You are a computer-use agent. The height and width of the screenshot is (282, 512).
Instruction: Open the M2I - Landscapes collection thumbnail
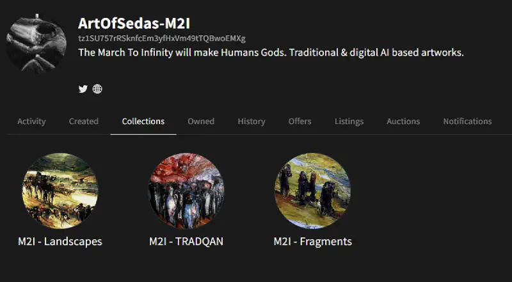tap(60, 191)
